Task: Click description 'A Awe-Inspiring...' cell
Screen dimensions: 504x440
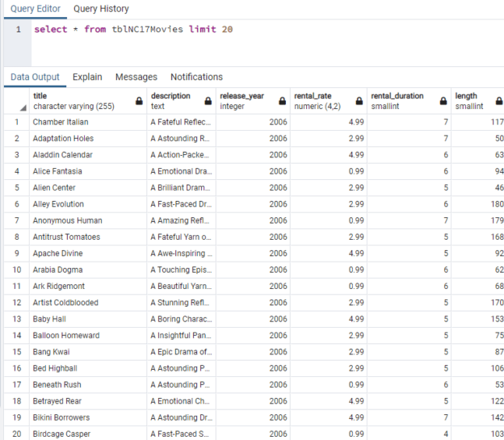Action: click(181, 254)
